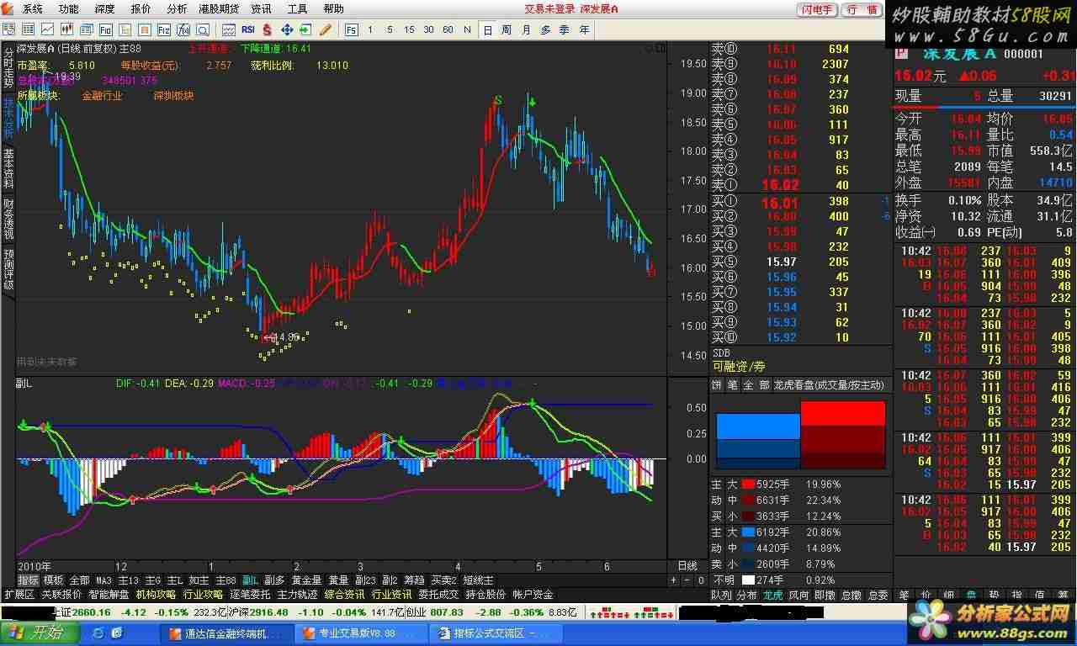Click the blue four-arrow move icon

(287, 29)
